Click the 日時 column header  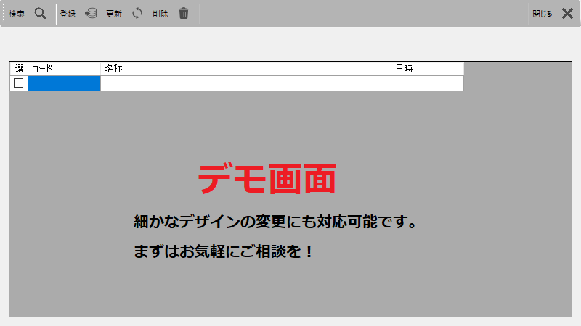tap(427, 69)
